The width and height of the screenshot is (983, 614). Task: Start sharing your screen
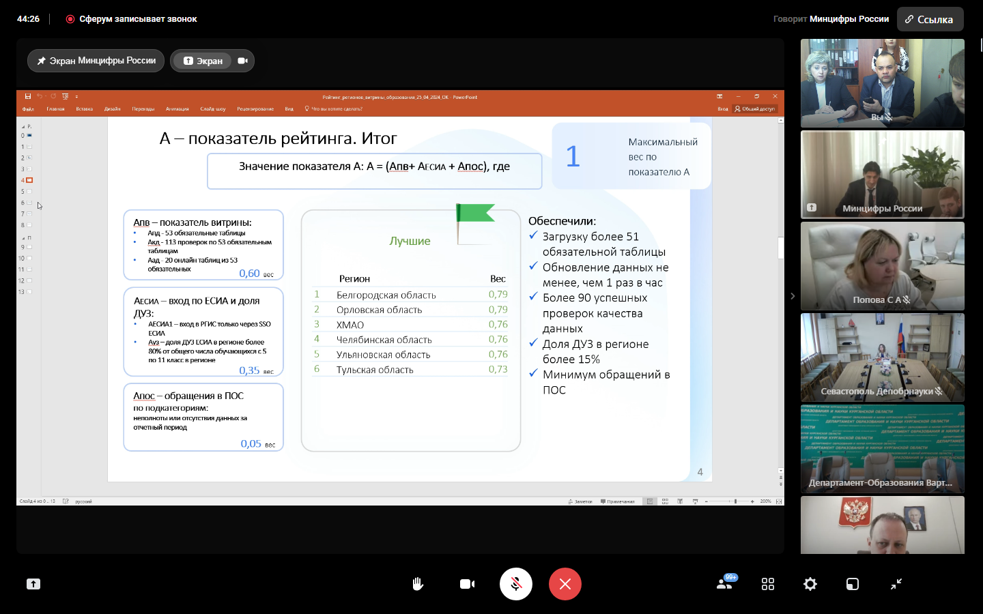tap(33, 584)
